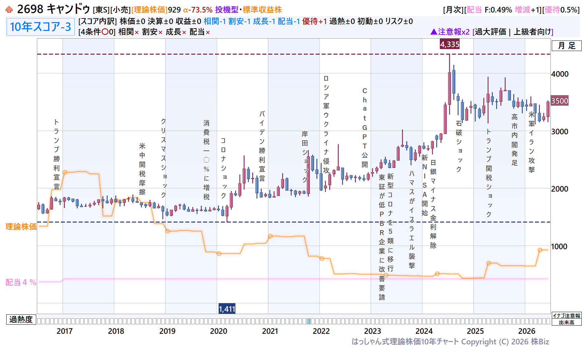Click the 出来高 volume label
This screenshot has height=347, width=586.
(x=567, y=322)
